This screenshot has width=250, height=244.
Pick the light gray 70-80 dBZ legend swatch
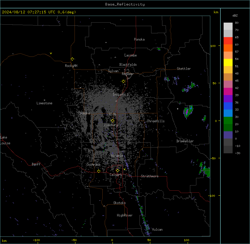(228, 26)
